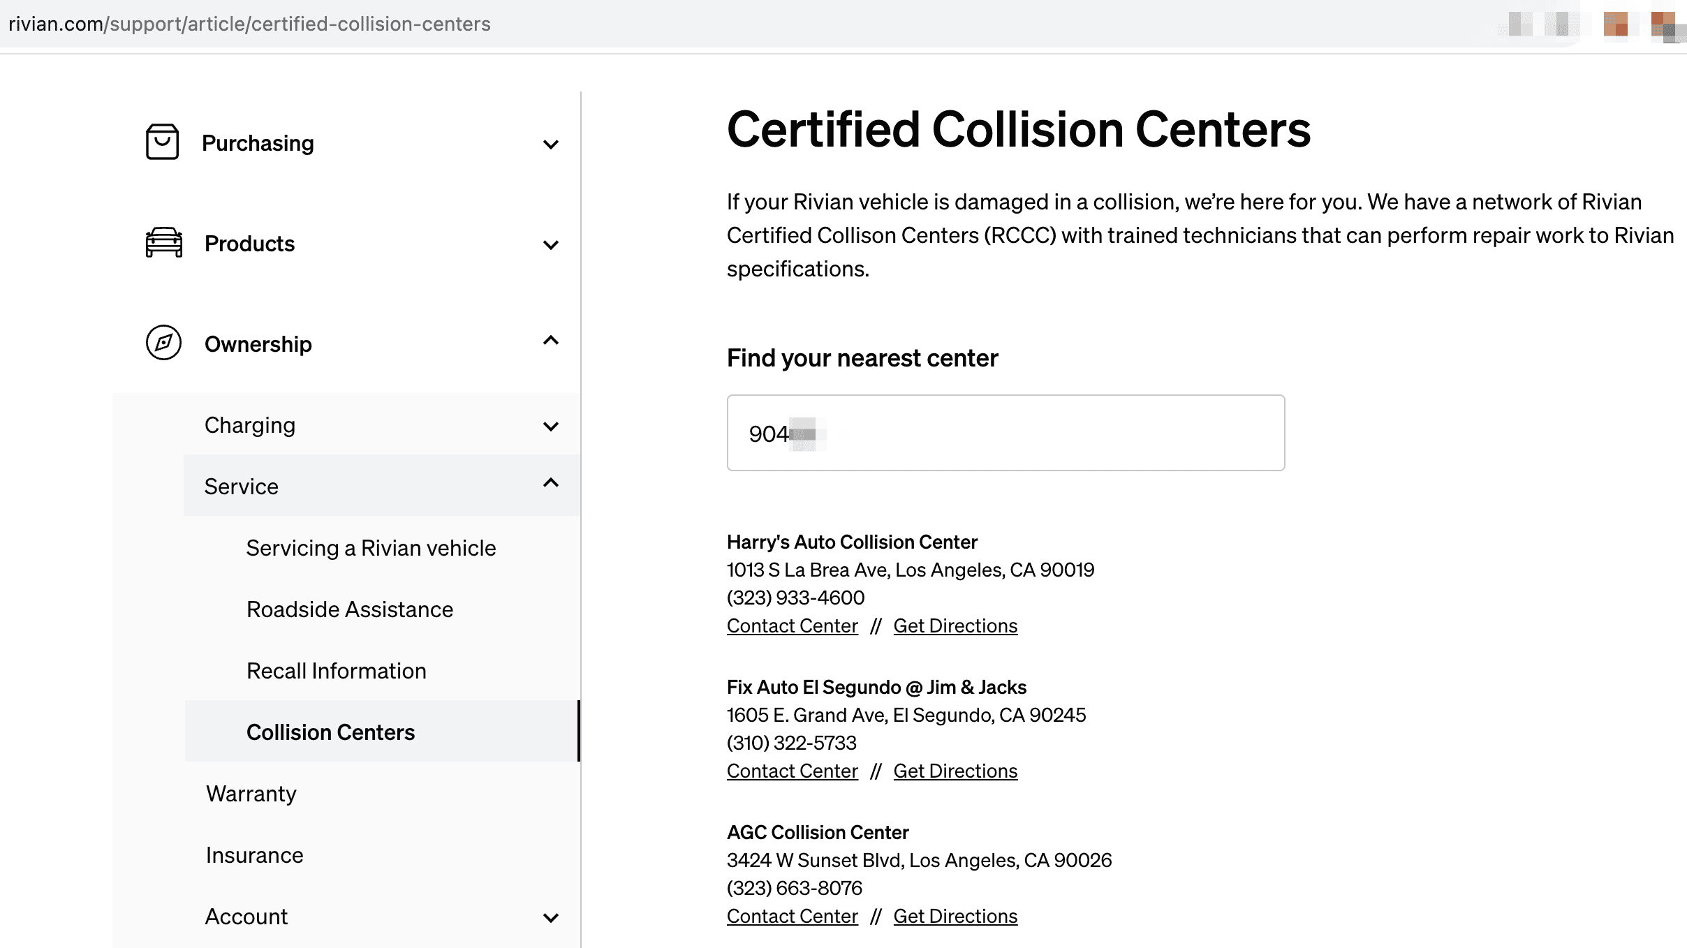1687x948 pixels.
Task: Click the Find your nearest center heading
Action: click(x=862, y=358)
